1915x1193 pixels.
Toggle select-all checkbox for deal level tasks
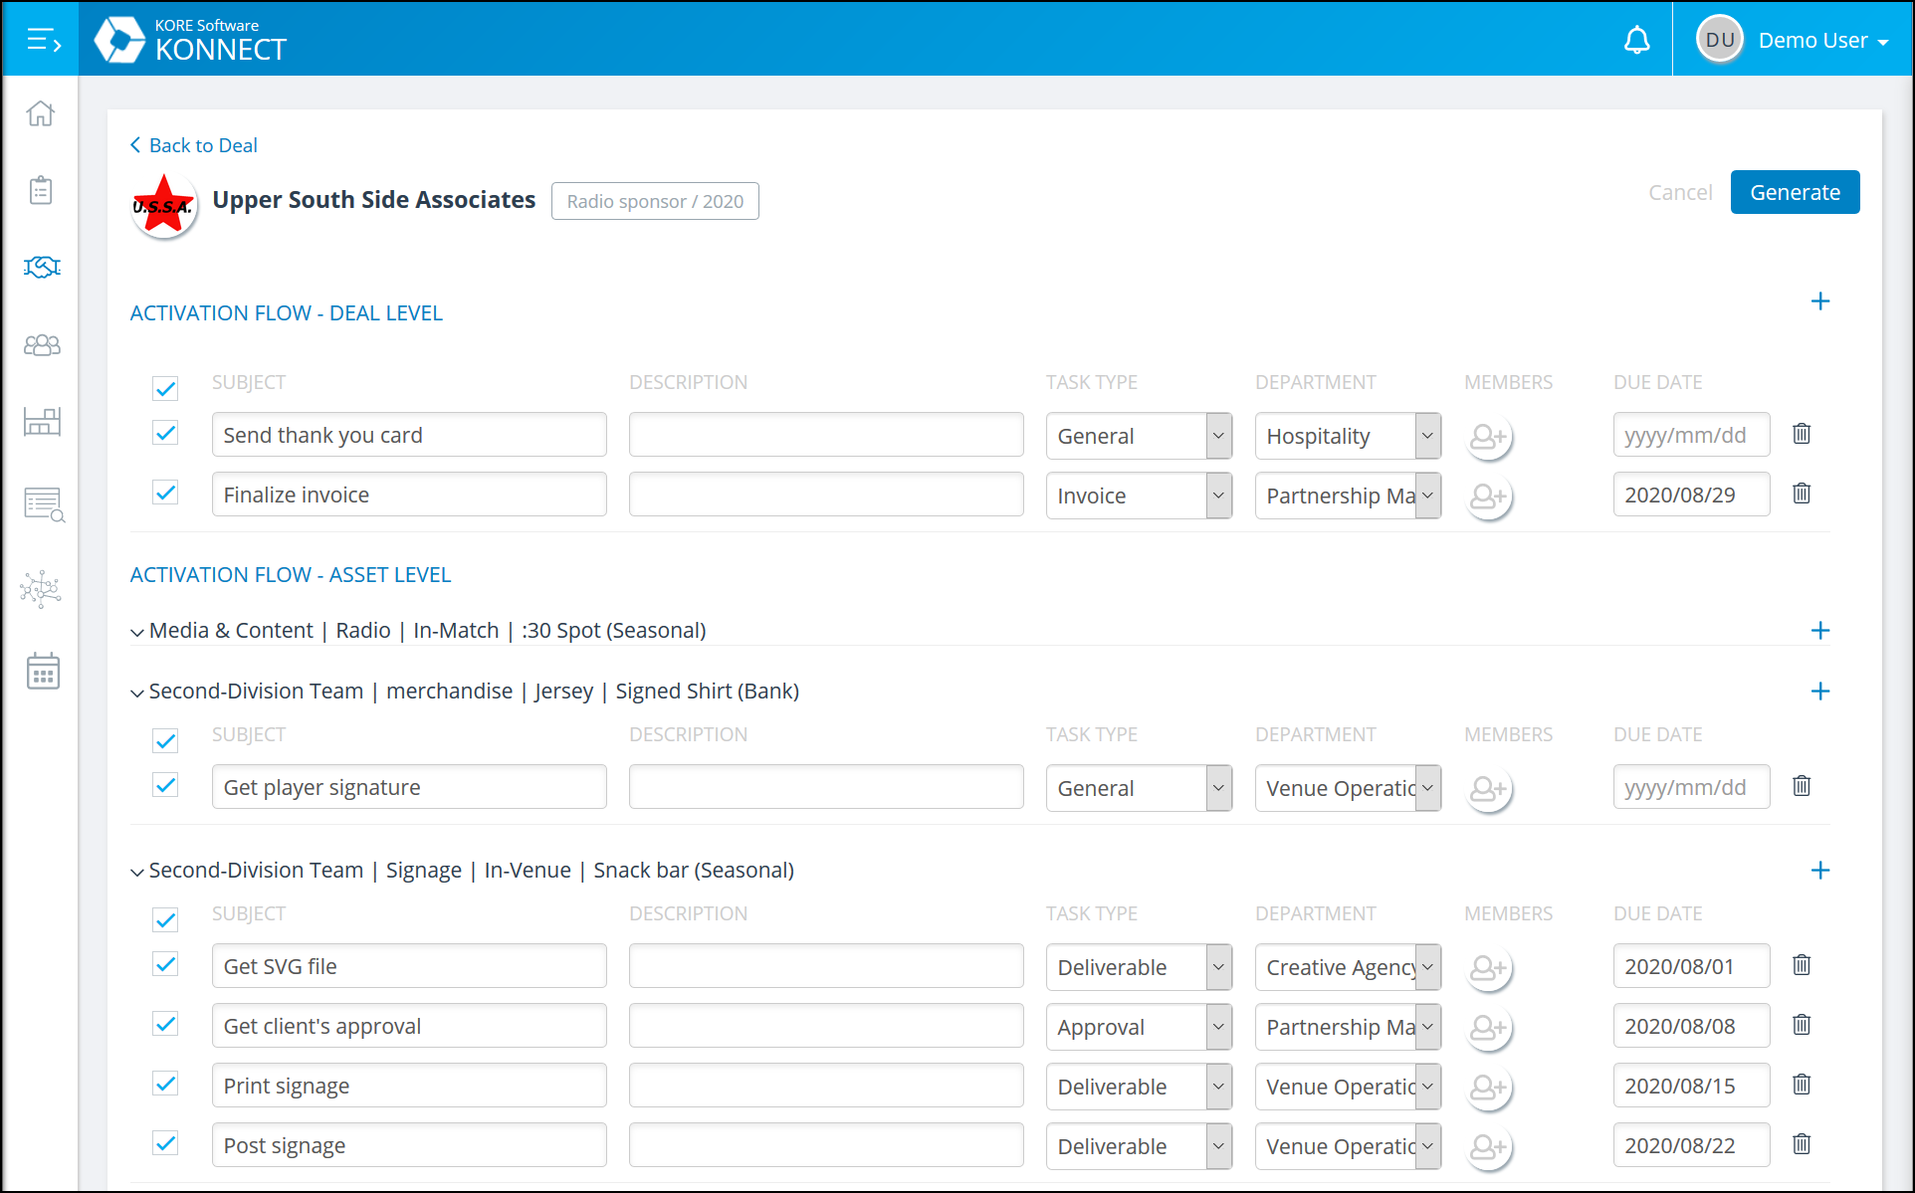165,388
